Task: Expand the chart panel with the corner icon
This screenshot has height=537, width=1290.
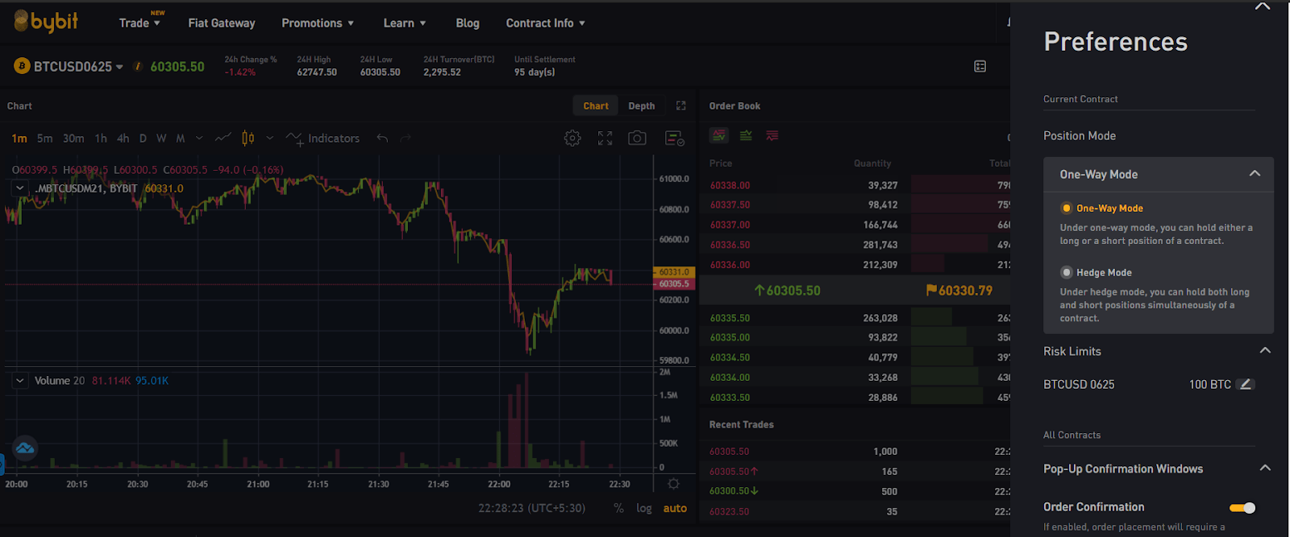Action: point(681,105)
